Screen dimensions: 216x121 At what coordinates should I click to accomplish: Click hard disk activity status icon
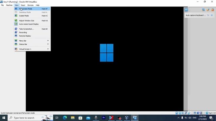click(x=177, y=113)
